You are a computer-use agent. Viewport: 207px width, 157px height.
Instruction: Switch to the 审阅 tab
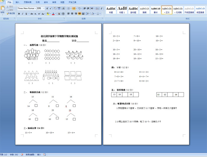pos(54,2)
